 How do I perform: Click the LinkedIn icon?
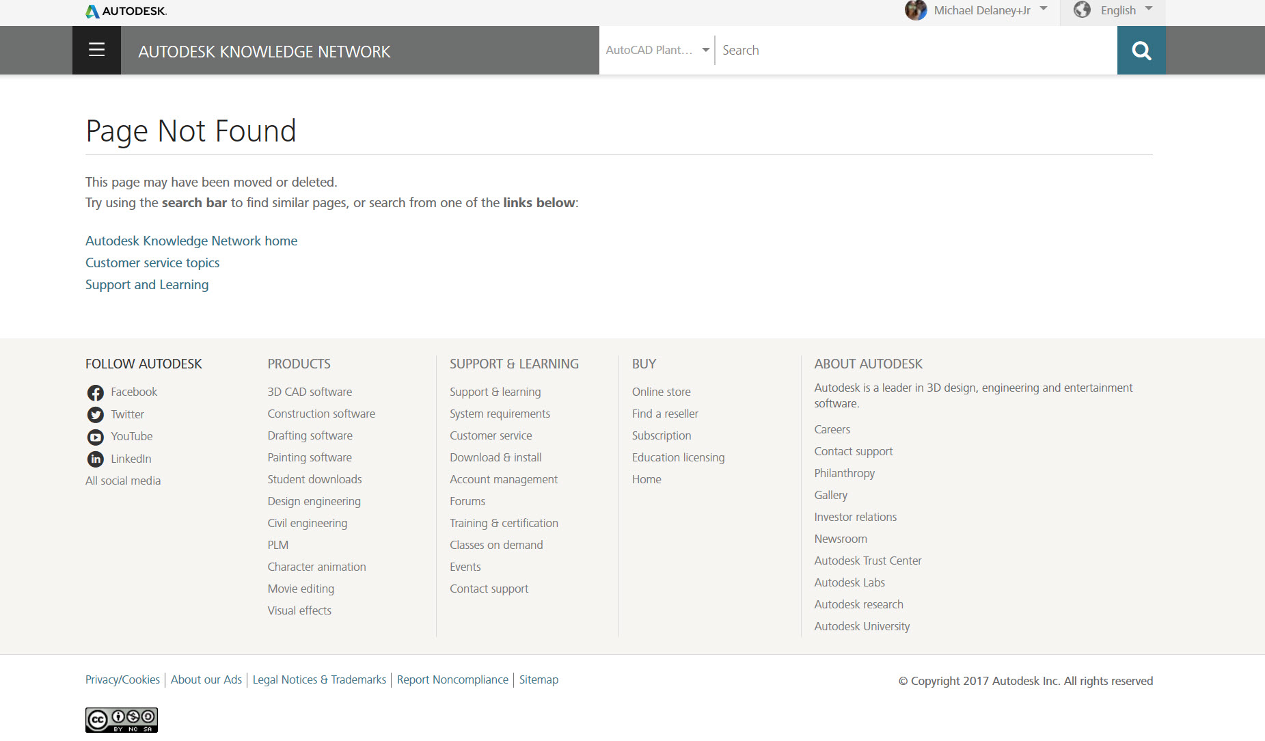96,459
